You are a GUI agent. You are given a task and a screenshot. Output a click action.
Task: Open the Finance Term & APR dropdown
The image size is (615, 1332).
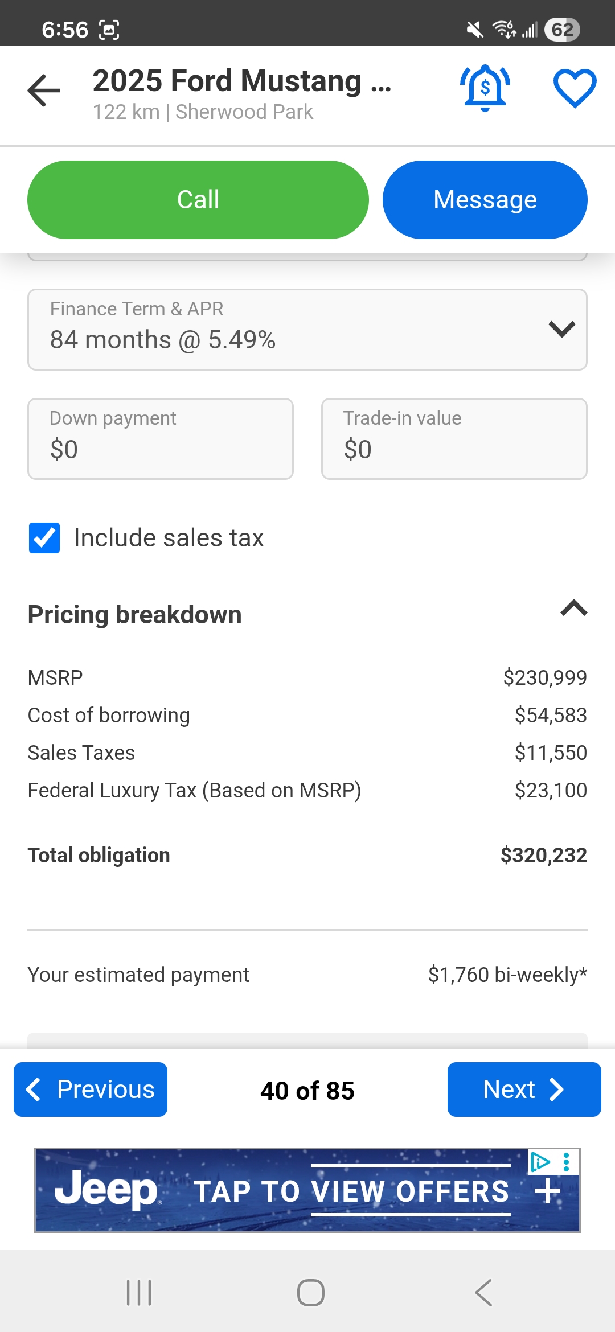click(x=307, y=330)
